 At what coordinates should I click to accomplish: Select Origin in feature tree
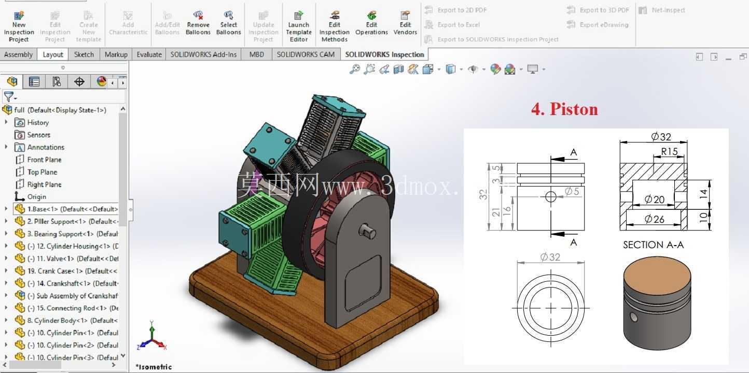[x=31, y=196]
